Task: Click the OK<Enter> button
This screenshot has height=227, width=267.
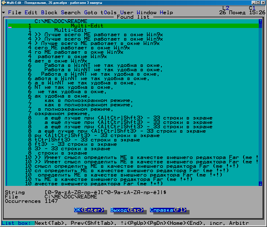Action: point(89,210)
